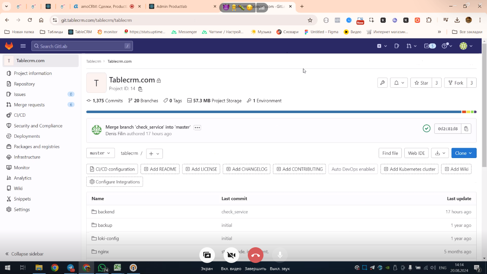Image resolution: width=487 pixels, height=274 pixels.
Task: Open the Help question mark menu
Action: [447, 46]
